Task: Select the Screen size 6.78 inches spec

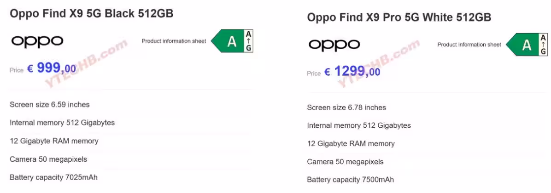Action: 346,108
